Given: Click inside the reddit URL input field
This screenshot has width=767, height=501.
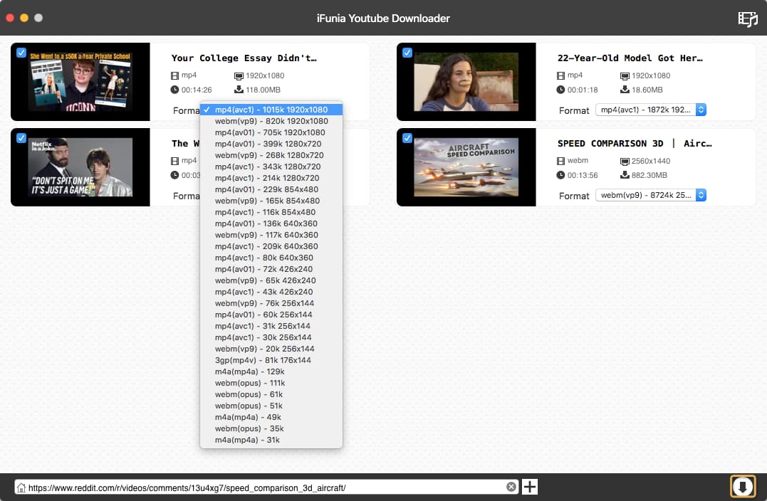Looking at the screenshot, I should tap(264, 487).
